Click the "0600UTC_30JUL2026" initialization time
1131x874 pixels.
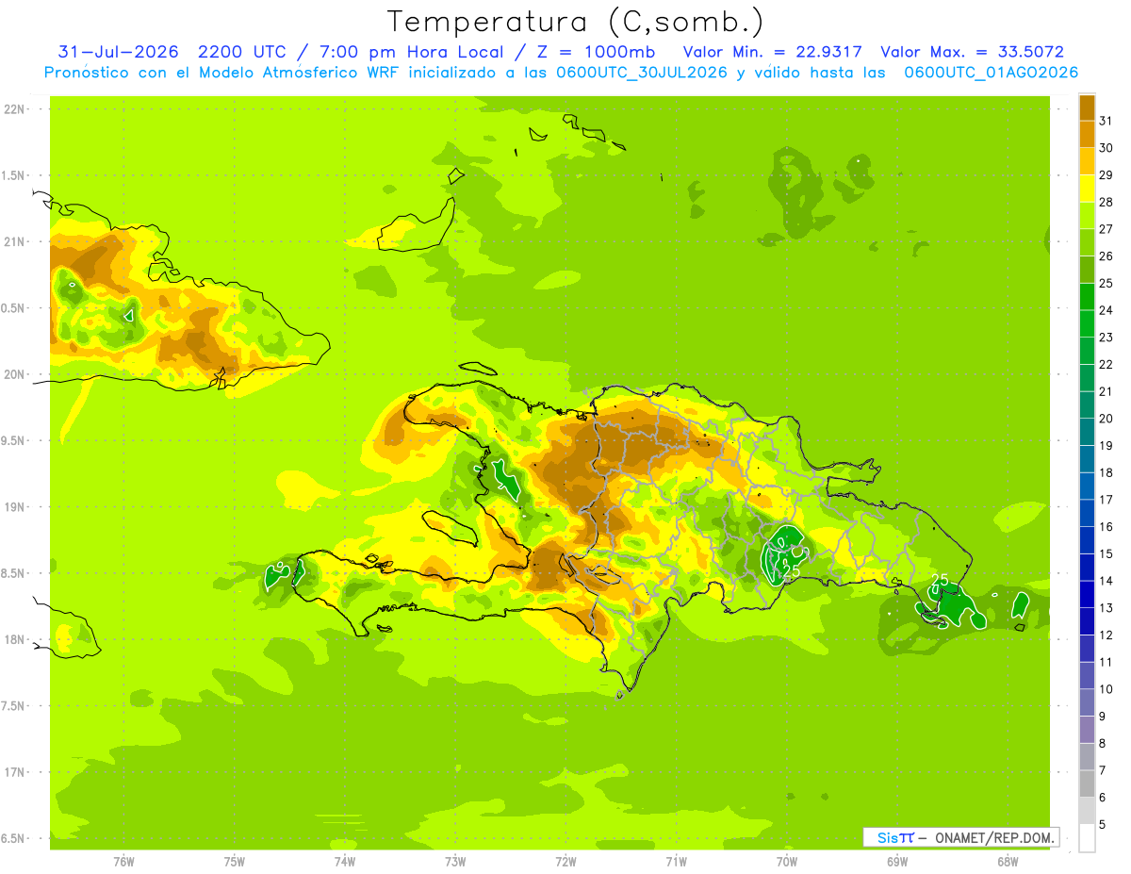pos(641,73)
